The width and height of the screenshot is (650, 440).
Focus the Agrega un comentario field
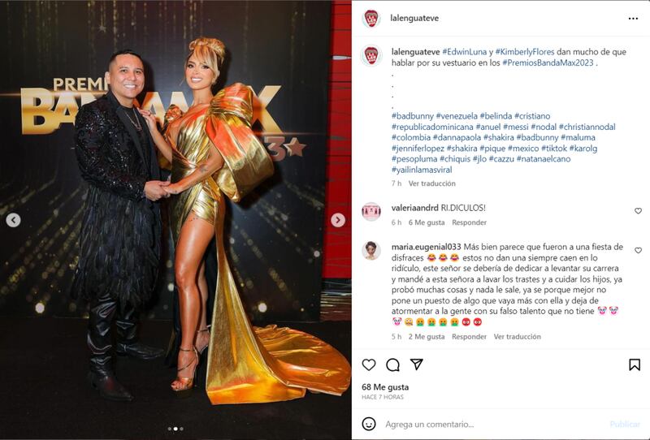click(493, 425)
